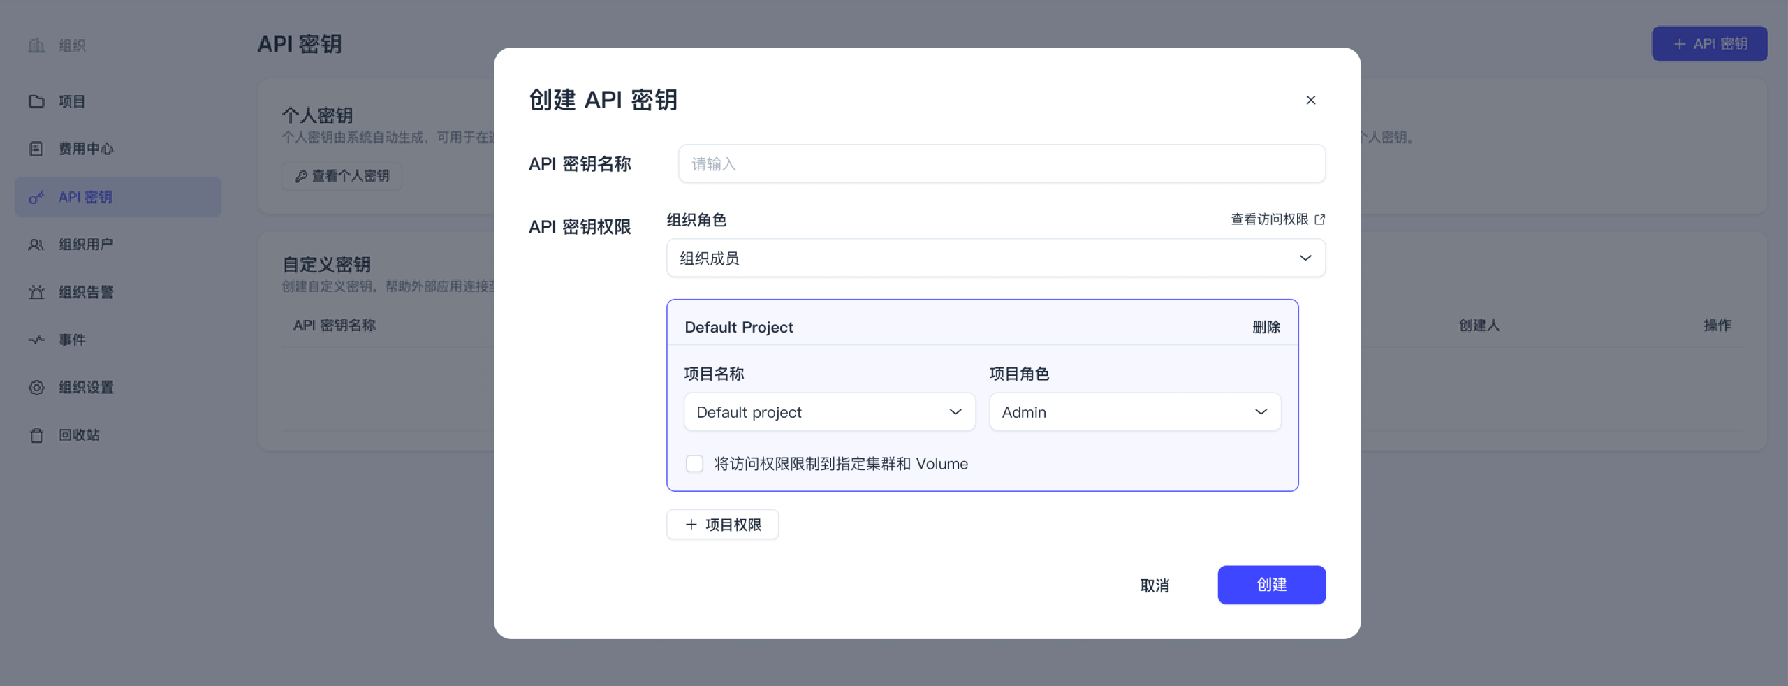The height and width of the screenshot is (686, 1788).
Task: Click the billing icon beside 费用中心
Action: (x=36, y=149)
